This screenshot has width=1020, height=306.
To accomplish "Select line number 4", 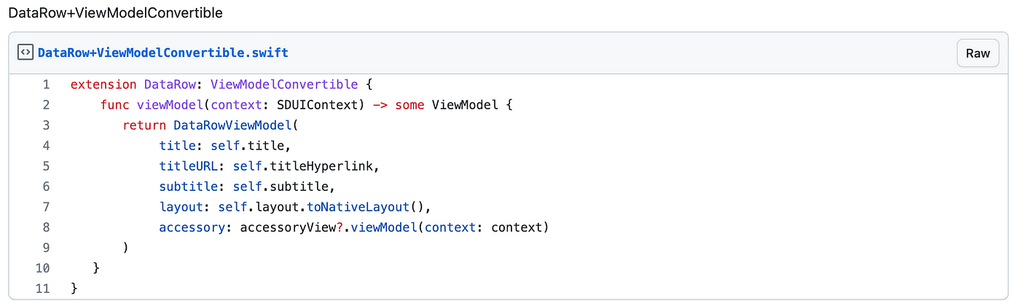I will click(x=46, y=146).
